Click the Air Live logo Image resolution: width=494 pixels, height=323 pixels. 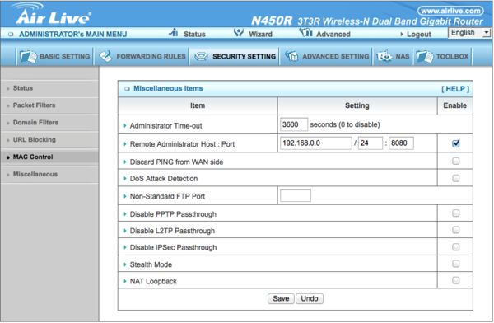tap(53, 13)
